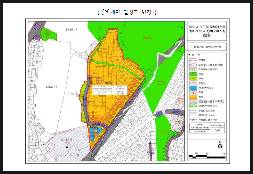The height and width of the screenshot is (174, 253).
Task: Click the '건폐율' legend table cell
Action: [200, 124]
